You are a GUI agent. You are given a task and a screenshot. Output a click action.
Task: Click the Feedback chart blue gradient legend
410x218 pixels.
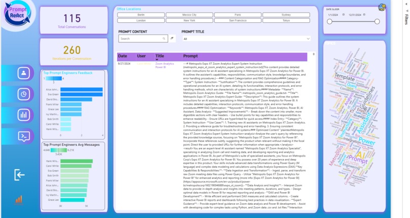click(x=53, y=78)
